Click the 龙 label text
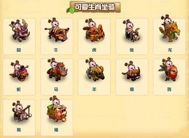189x138 pixels. click(x=170, y=50)
